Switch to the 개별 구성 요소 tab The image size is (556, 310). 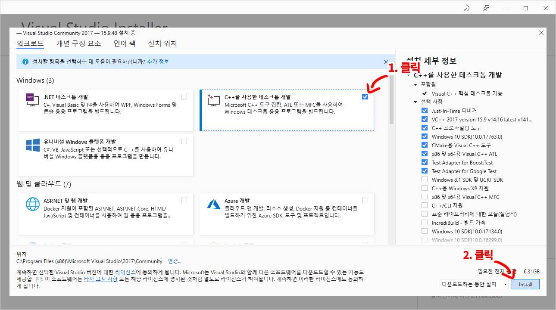78,43
